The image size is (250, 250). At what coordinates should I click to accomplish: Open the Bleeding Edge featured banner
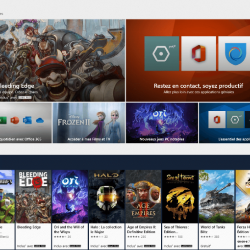62,60
